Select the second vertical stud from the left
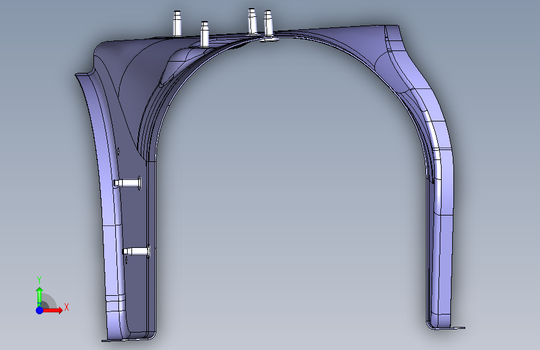Screen dimensions: 540x350 pyautogui.click(x=204, y=34)
